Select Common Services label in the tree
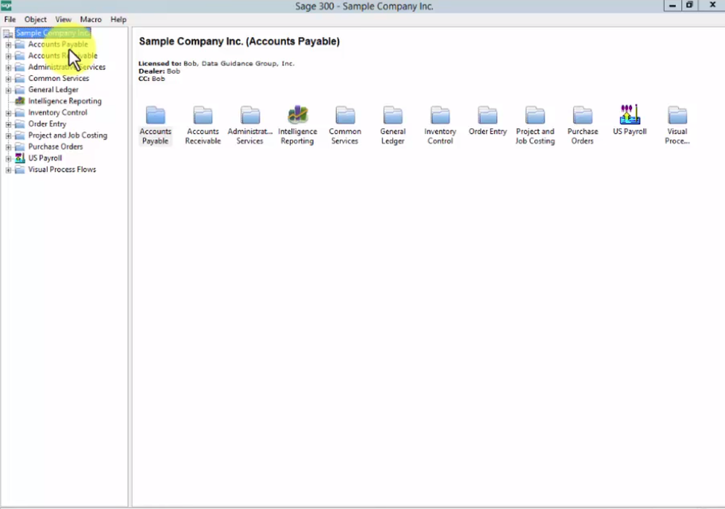Viewport: 725px width, 509px height. point(59,78)
